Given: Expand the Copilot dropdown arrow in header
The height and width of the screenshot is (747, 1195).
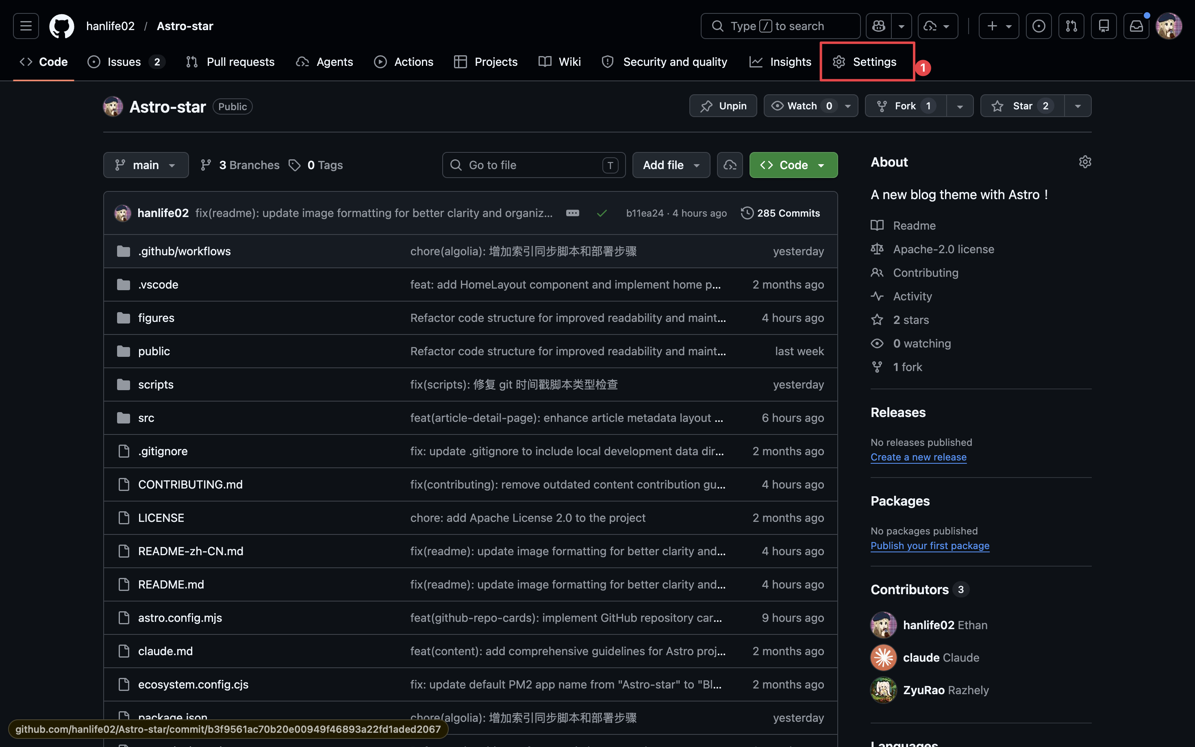Looking at the screenshot, I should coord(901,26).
